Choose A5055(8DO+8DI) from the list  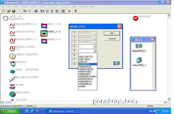pos(87,76)
